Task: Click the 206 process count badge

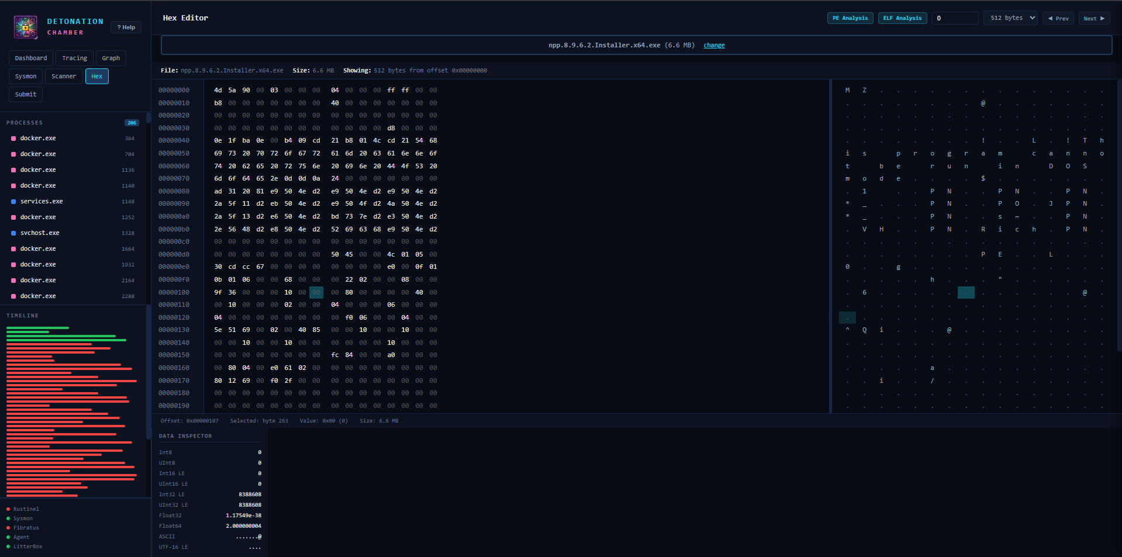Action: point(132,123)
